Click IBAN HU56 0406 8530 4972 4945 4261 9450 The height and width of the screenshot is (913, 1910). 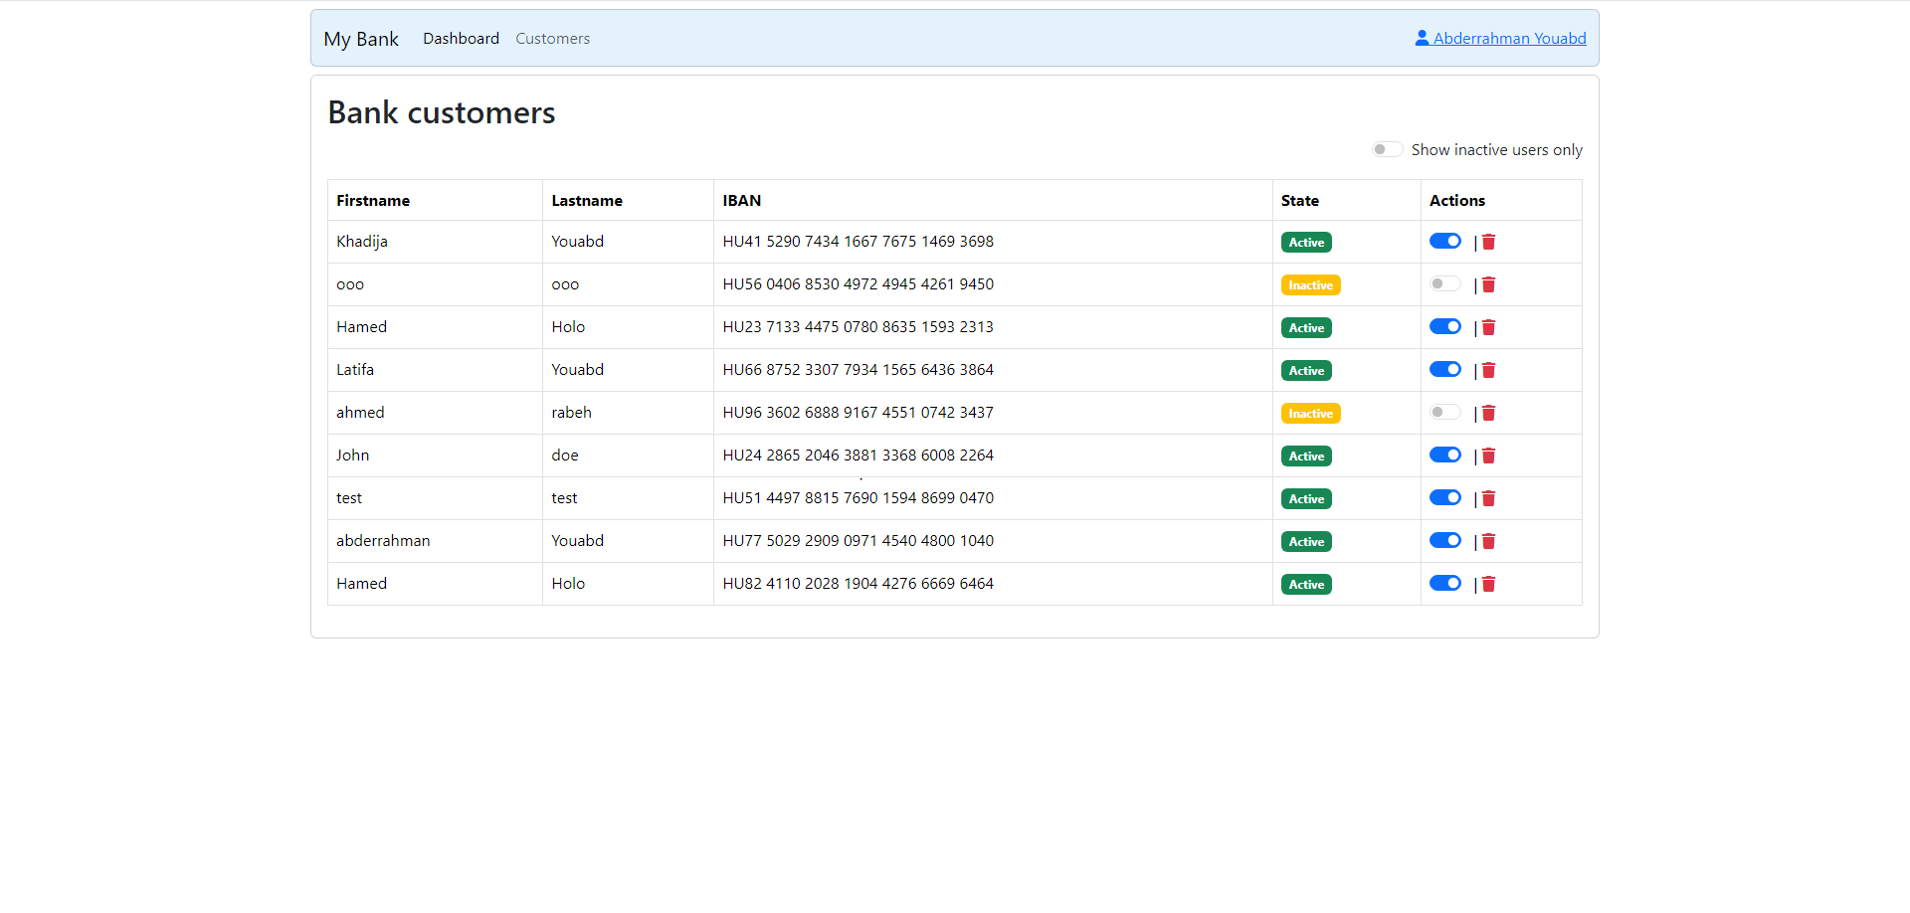[x=858, y=283]
